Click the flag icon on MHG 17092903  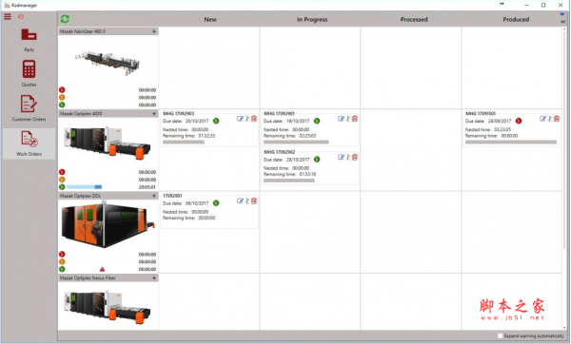tap(247, 119)
